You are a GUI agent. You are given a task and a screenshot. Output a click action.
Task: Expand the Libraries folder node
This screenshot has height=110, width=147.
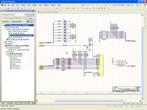[4, 44]
